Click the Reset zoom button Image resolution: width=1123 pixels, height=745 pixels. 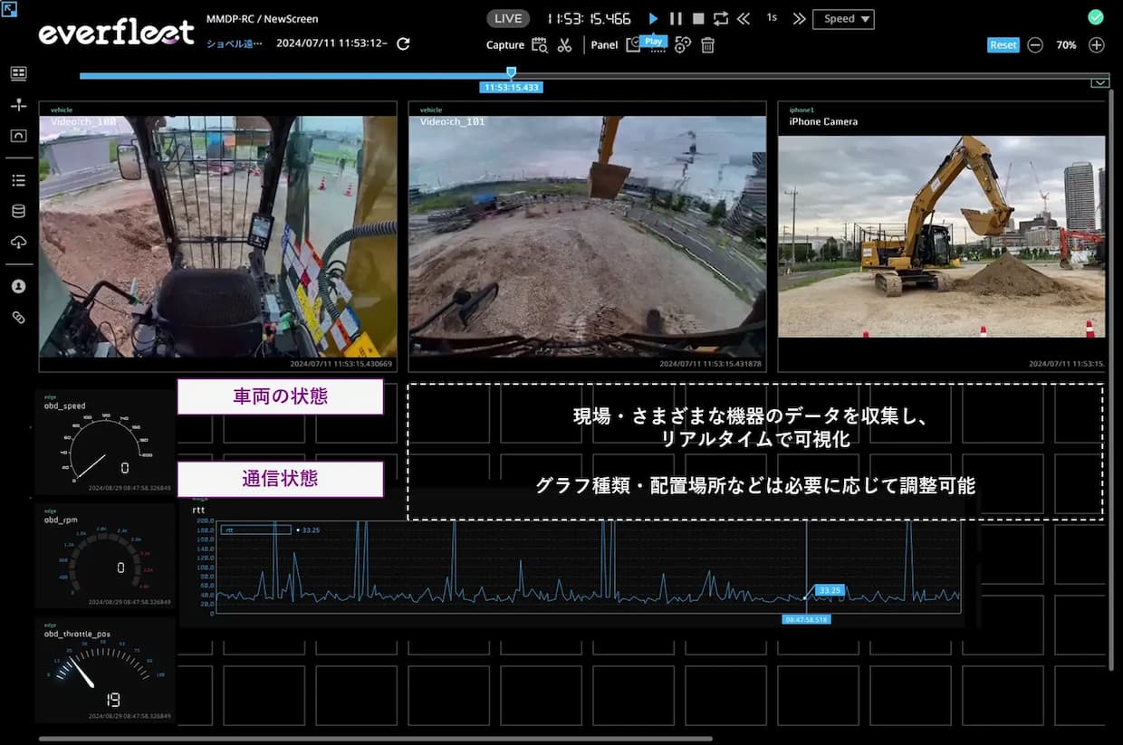point(1003,44)
